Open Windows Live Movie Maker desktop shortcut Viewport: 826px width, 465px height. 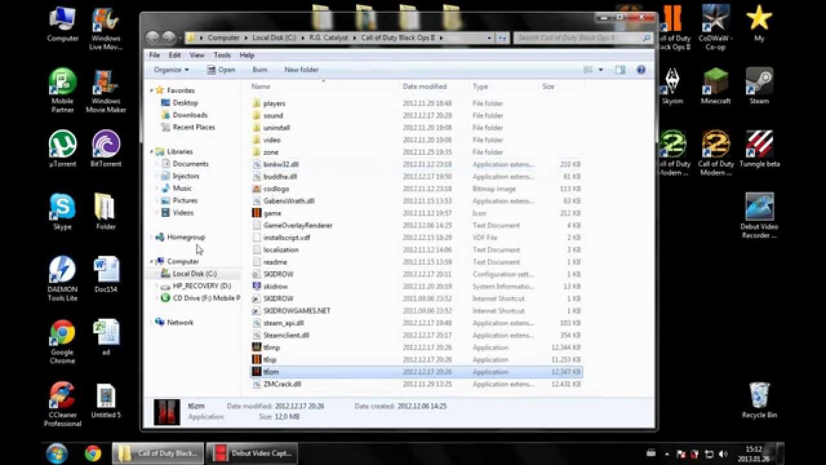point(106,29)
